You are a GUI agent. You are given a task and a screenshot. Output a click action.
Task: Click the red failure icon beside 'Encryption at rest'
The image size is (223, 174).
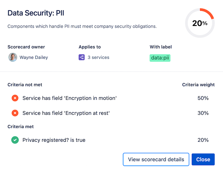coord(15,113)
